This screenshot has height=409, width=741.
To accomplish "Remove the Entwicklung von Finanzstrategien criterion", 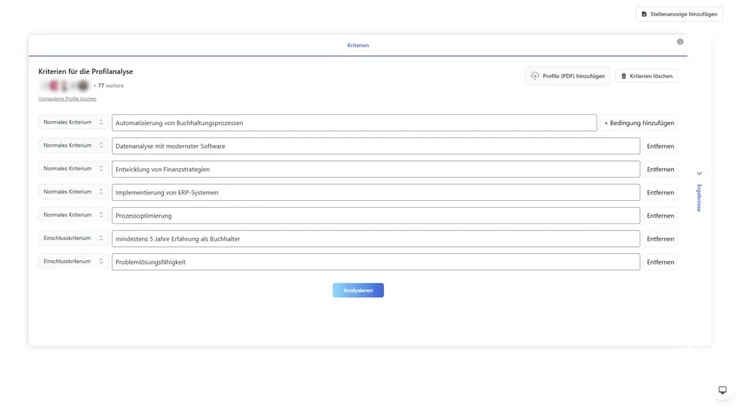I will [x=661, y=169].
